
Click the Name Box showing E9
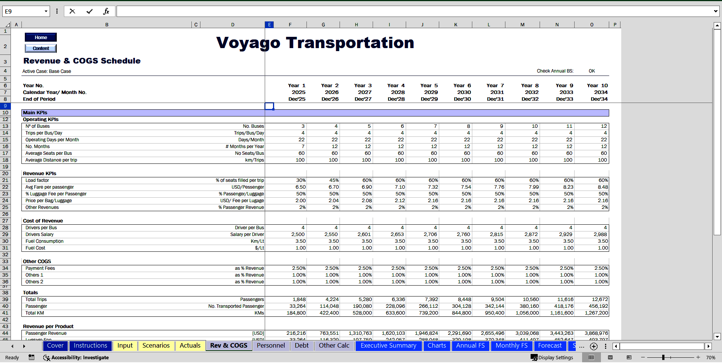click(23, 11)
